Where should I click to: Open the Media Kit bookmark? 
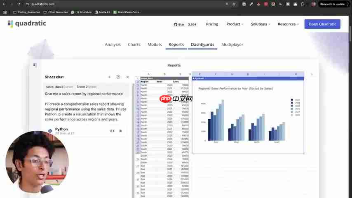coord(103,12)
